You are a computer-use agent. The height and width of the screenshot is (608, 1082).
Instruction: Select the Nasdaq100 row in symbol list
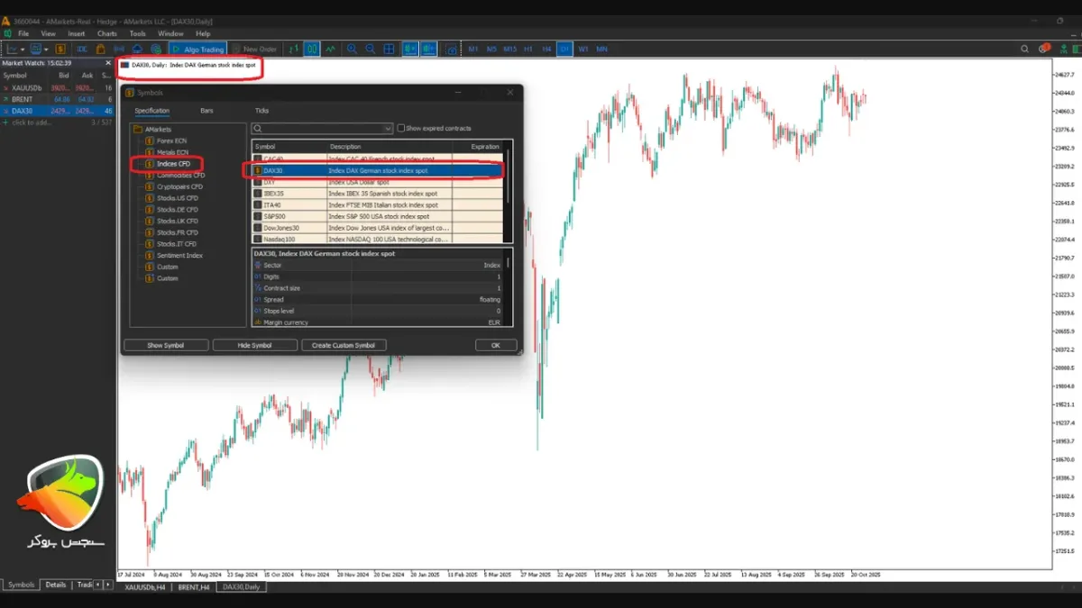coord(377,240)
